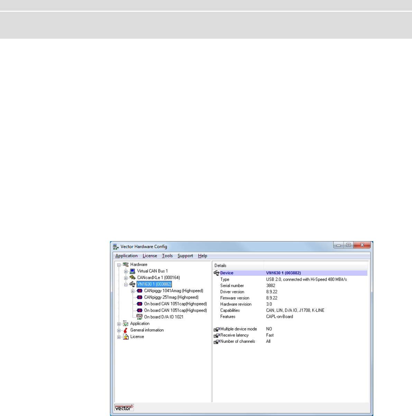Viewport: 412px width, 416px height.
Task: Click the Application node icon in the tree
Action: 126,324
